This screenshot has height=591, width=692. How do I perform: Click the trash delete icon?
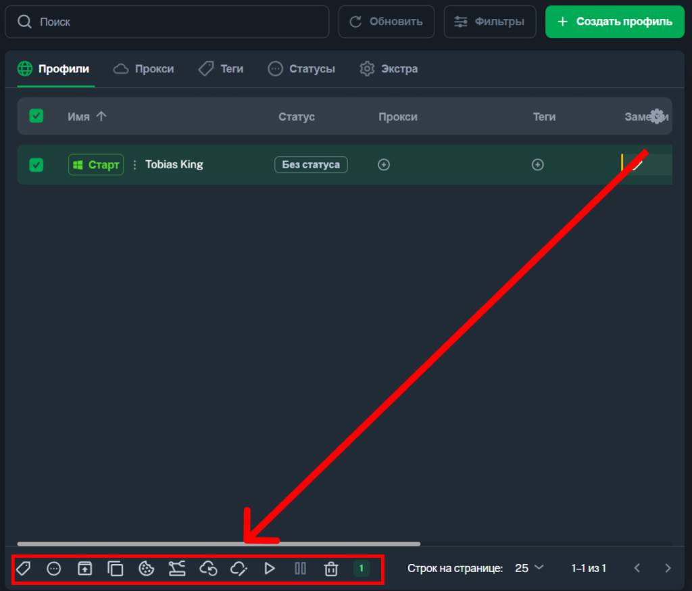(331, 569)
